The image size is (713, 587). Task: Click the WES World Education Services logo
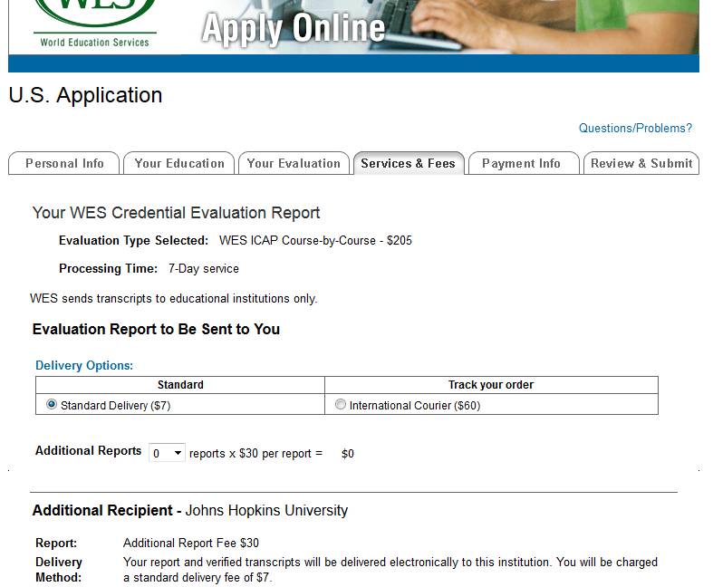point(95,24)
